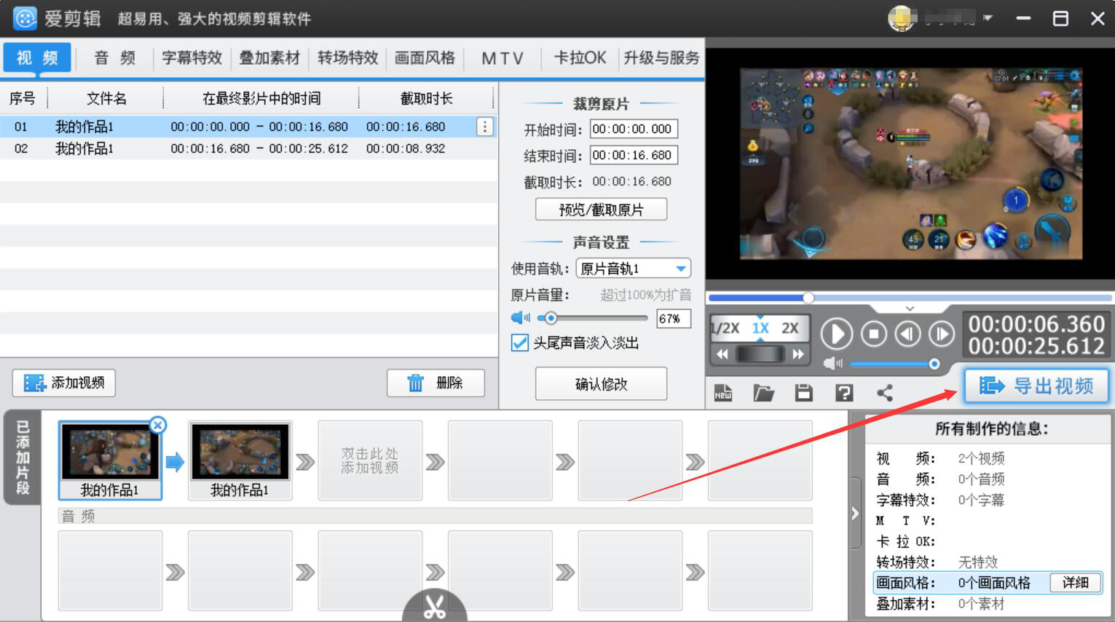
Task: Select the 叠加素材 info row
Action: coord(988,603)
